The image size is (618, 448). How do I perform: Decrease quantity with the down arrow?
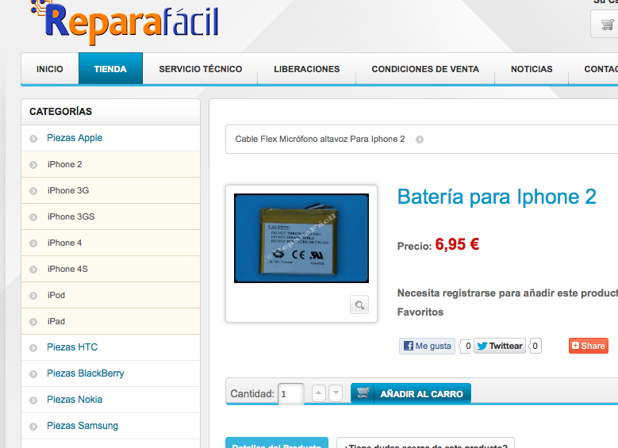[336, 392]
